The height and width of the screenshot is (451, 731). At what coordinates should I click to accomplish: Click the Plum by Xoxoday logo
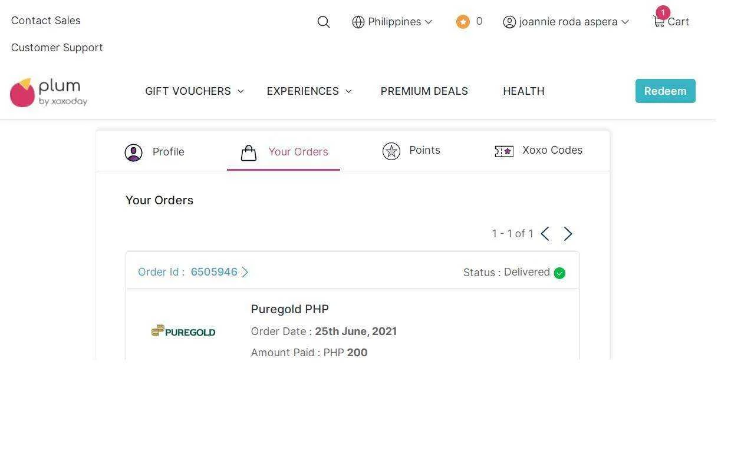[x=48, y=92]
